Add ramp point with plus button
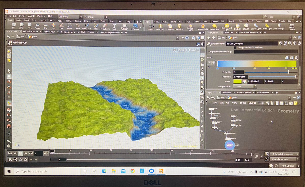This screenshot has width=305, height=187. (x=213, y=63)
